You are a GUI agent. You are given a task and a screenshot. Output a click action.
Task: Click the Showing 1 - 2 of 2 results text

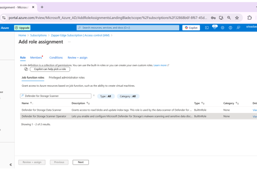(36, 124)
